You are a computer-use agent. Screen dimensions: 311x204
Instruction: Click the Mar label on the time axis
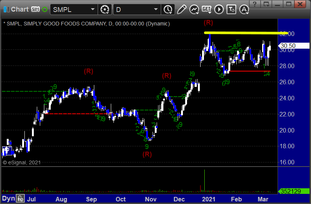pos(263,199)
